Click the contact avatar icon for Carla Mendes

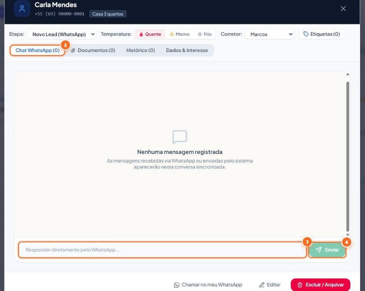pyautogui.click(x=22, y=9)
